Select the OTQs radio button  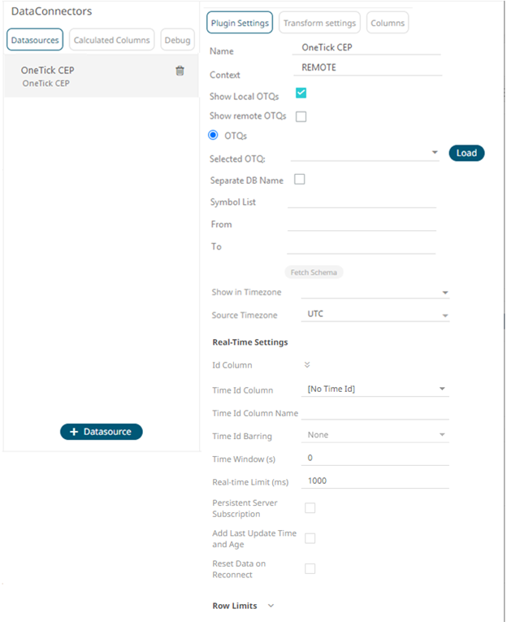[214, 135]
